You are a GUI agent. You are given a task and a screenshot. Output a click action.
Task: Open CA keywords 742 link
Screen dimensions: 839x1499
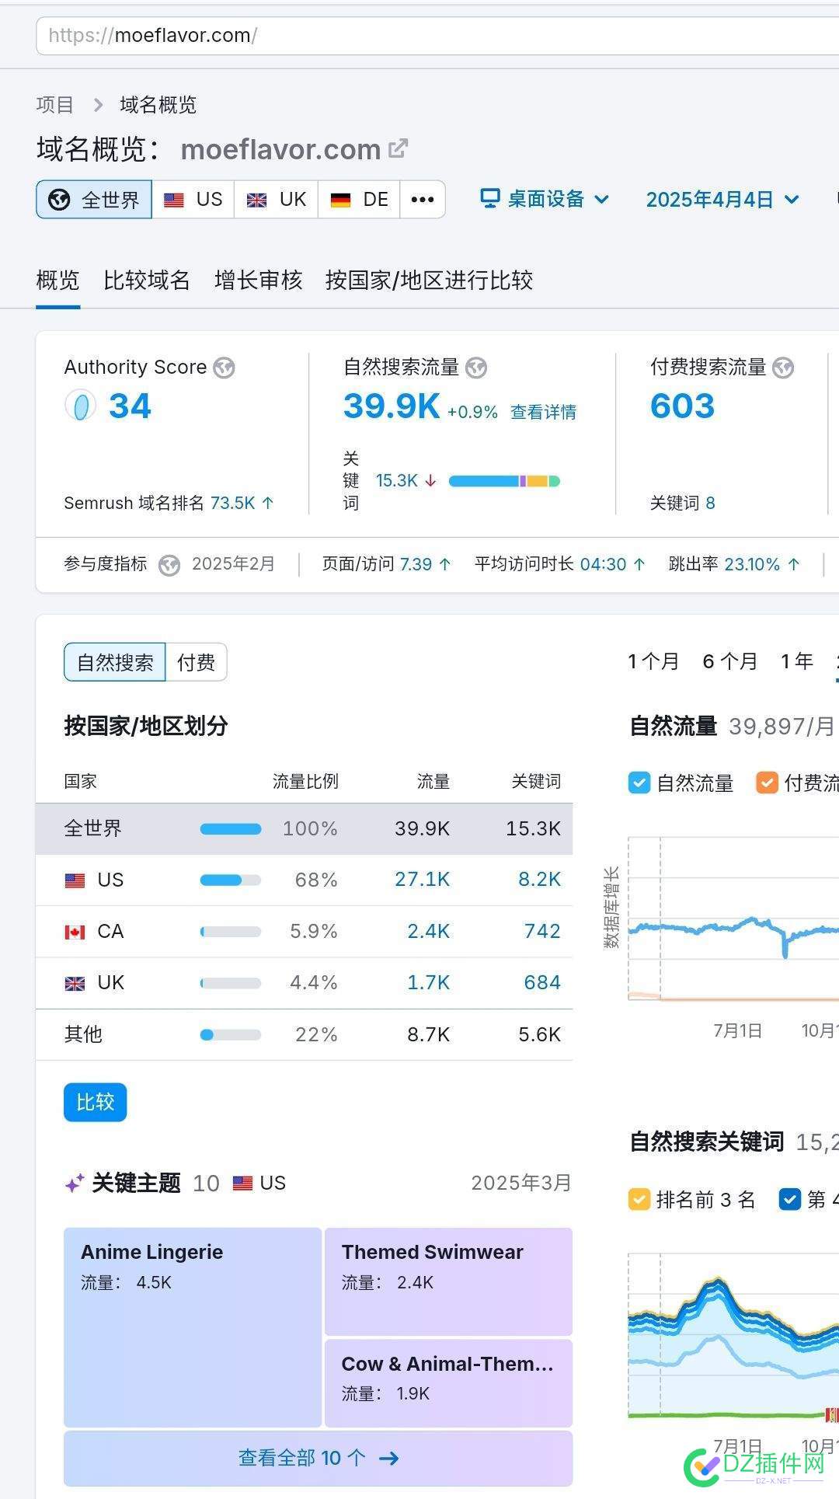(542, 931)
